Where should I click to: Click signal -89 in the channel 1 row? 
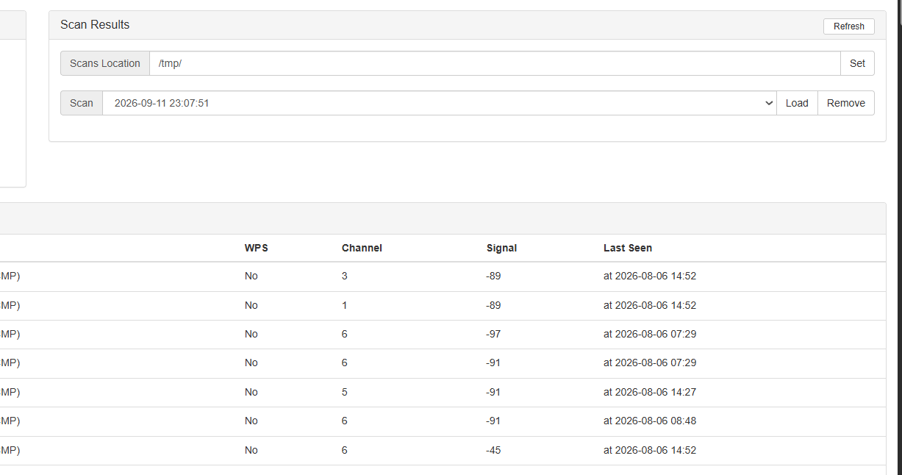click(493, 305)
